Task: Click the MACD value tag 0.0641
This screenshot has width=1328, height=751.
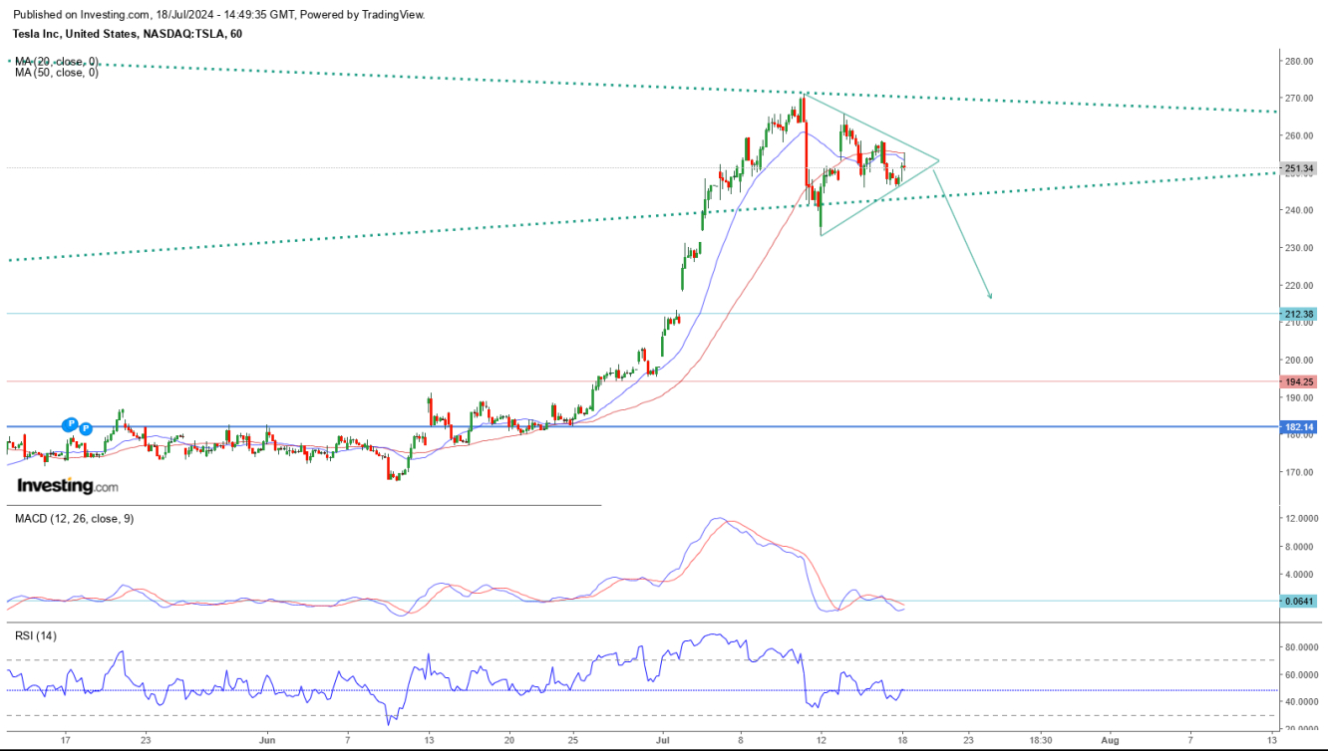Action: point(1300,601)
